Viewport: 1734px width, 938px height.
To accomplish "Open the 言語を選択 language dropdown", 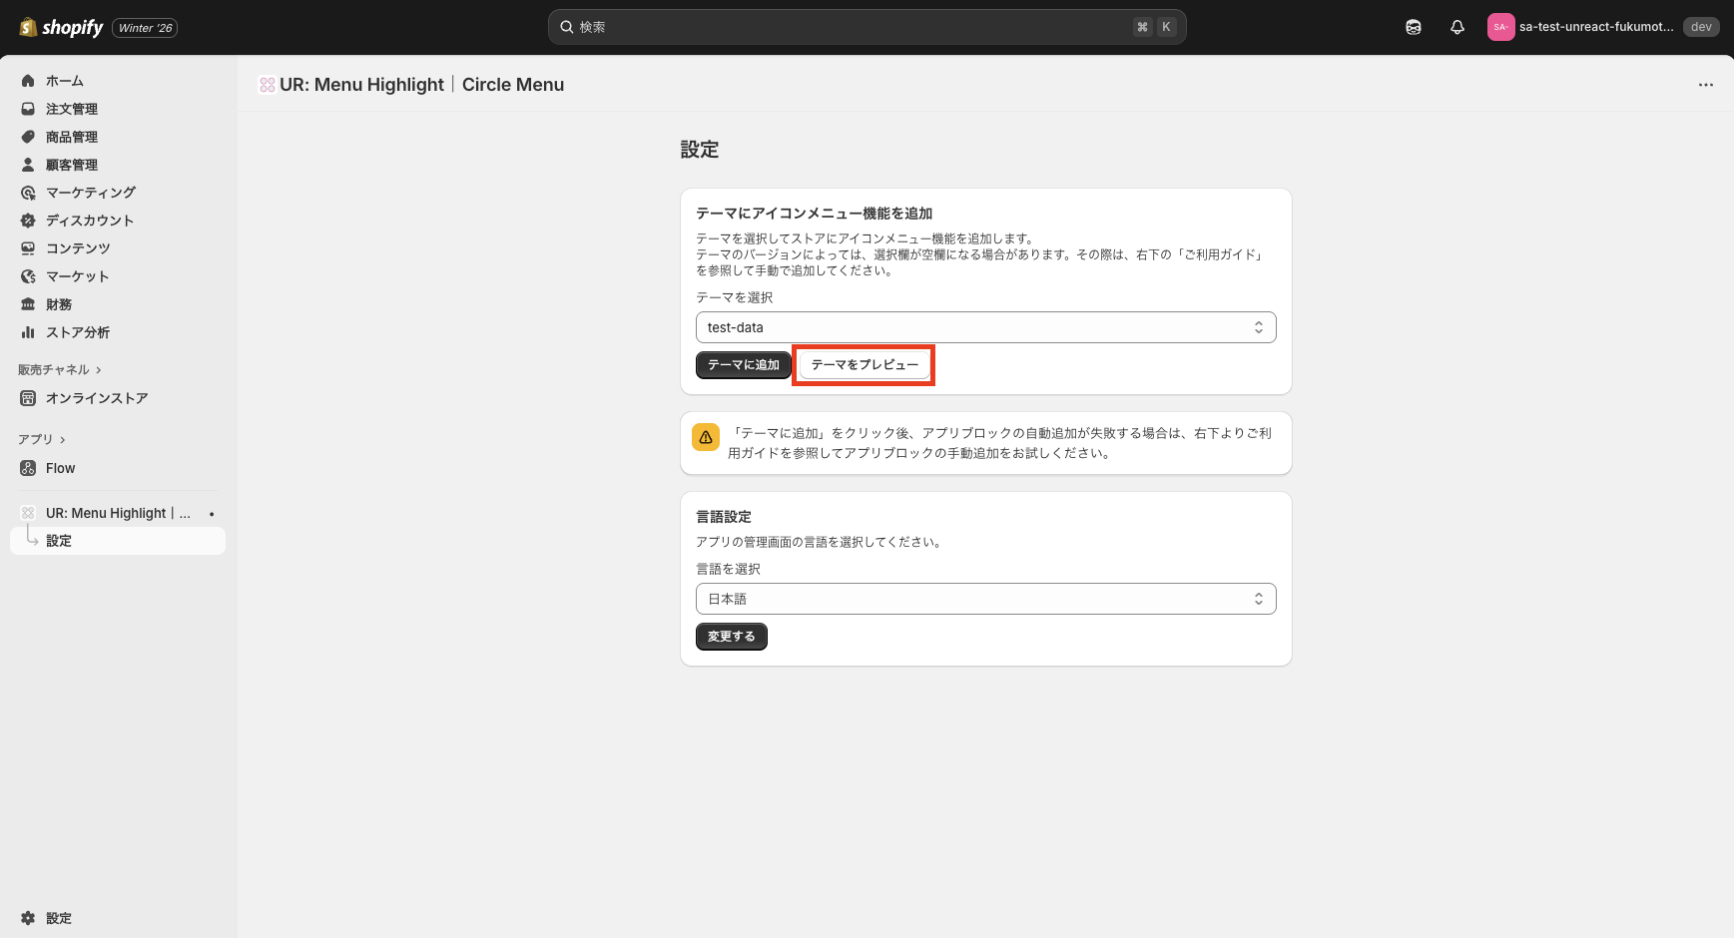I will [x=985, y=598].
